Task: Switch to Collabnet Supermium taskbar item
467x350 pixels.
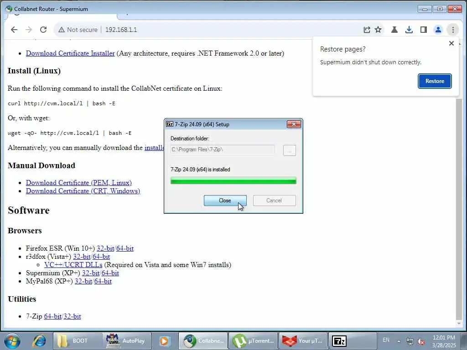Action: pyautogui.click(x=203, y=341)
